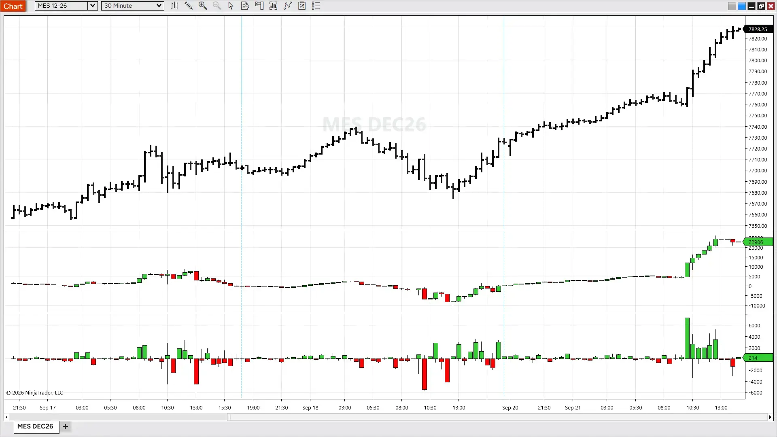Viewport: 777px width, 437px height.
Task: Restore the chart window size
Action: (x=761, y=6)
